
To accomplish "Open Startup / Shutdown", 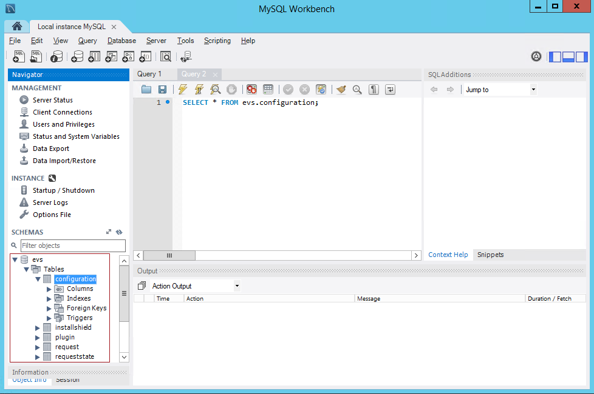I will 64,190.
